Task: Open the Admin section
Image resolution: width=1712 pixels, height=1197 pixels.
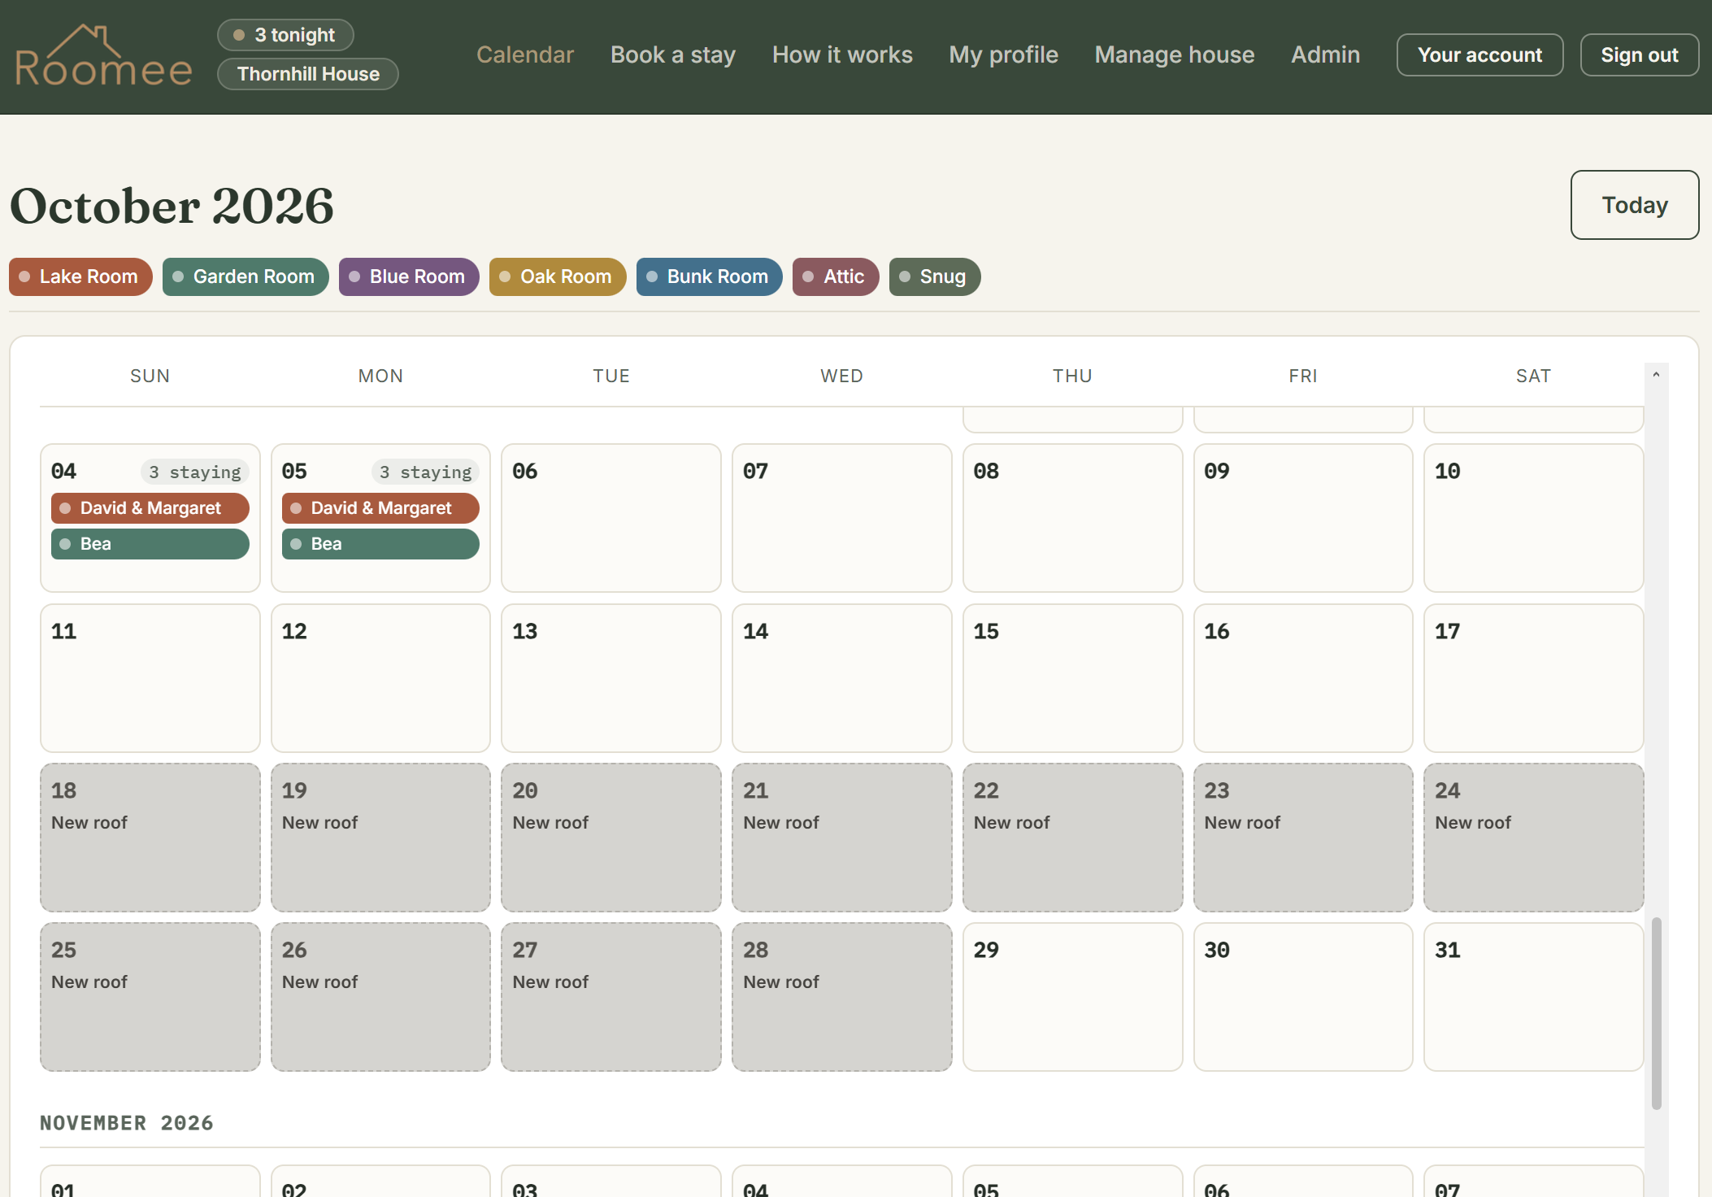Action: (x=1325, y=54)
